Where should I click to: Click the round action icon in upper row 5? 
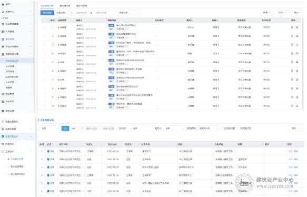point(297,62)
